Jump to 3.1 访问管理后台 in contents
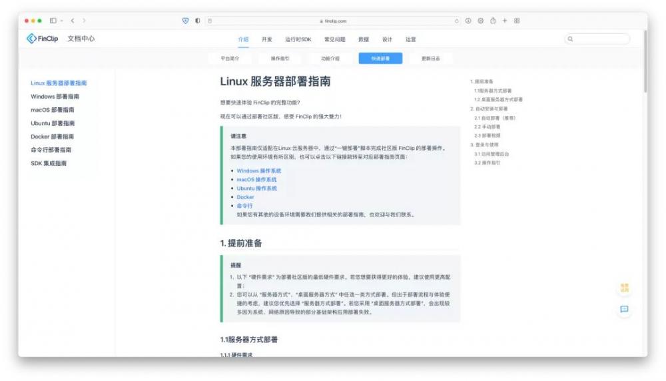This screenshot has height=381, width=666. [x=492, y=154]
